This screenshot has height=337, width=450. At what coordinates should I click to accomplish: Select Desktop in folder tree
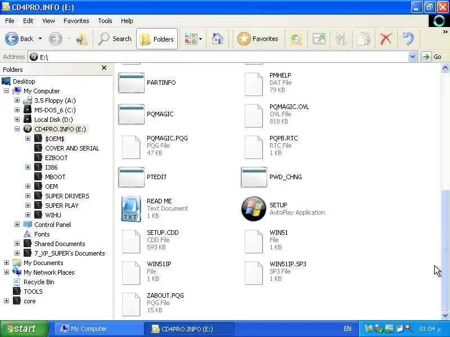point(24,81)
